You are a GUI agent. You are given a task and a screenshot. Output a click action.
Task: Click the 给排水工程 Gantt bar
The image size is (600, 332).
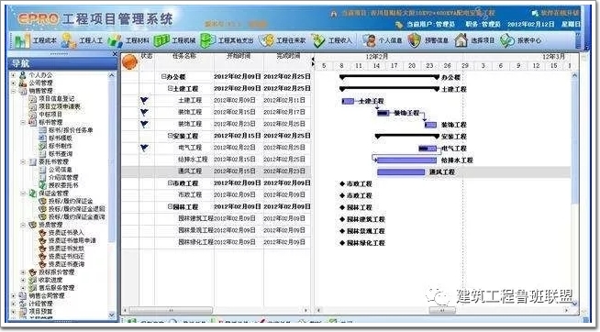coord(406,160)
